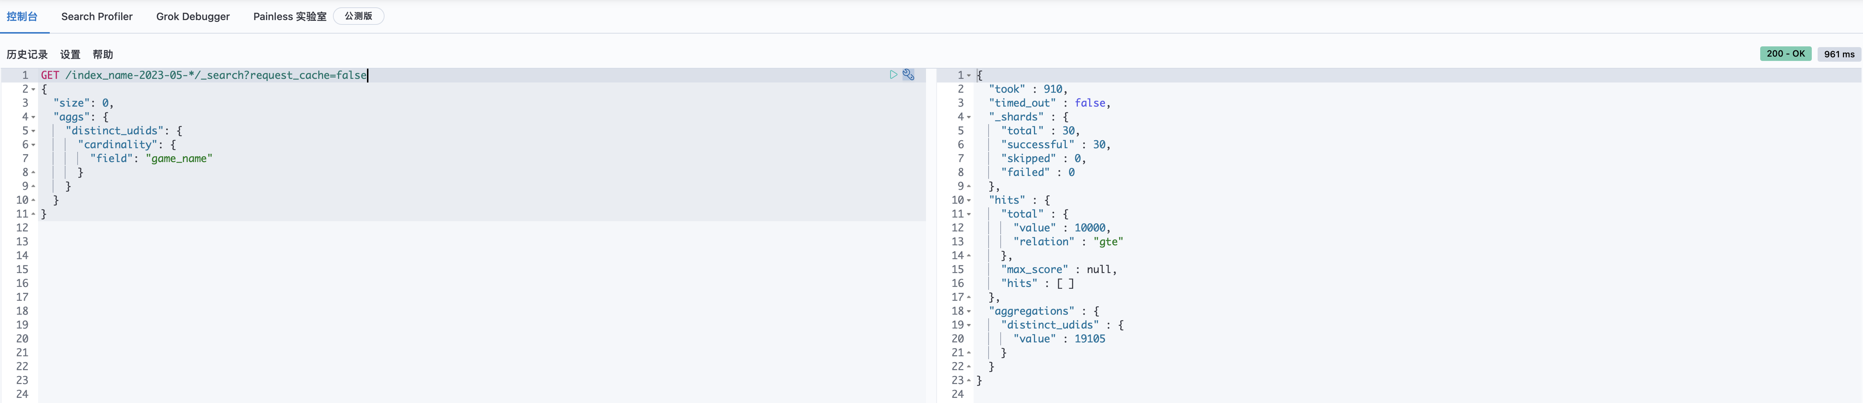Click the 公测版 beta badge
The height and width of the screenshot is (403, 1863).
359,16
